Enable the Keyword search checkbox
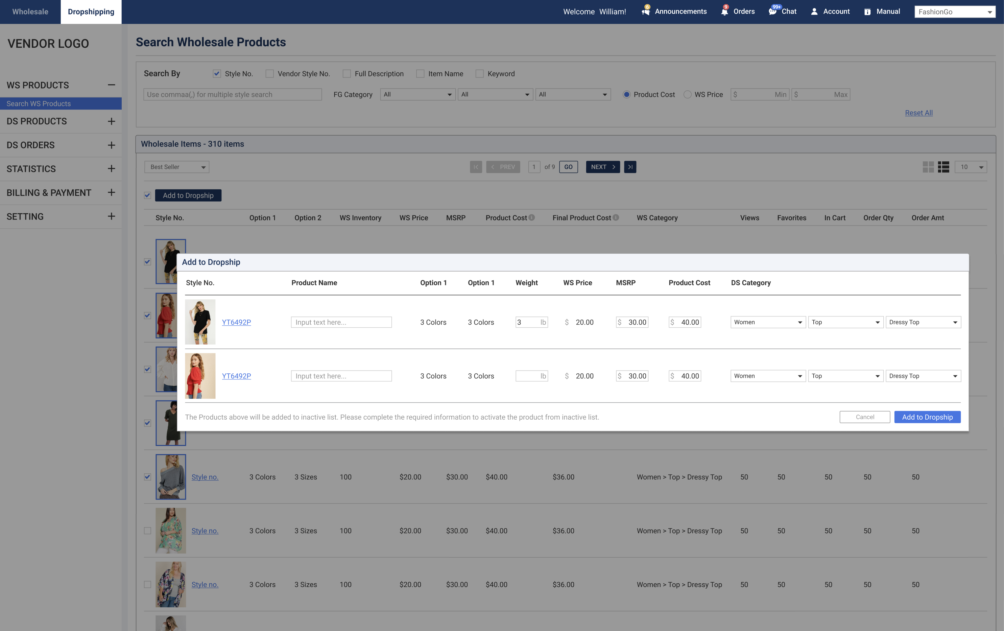 [x=479, y=73]
